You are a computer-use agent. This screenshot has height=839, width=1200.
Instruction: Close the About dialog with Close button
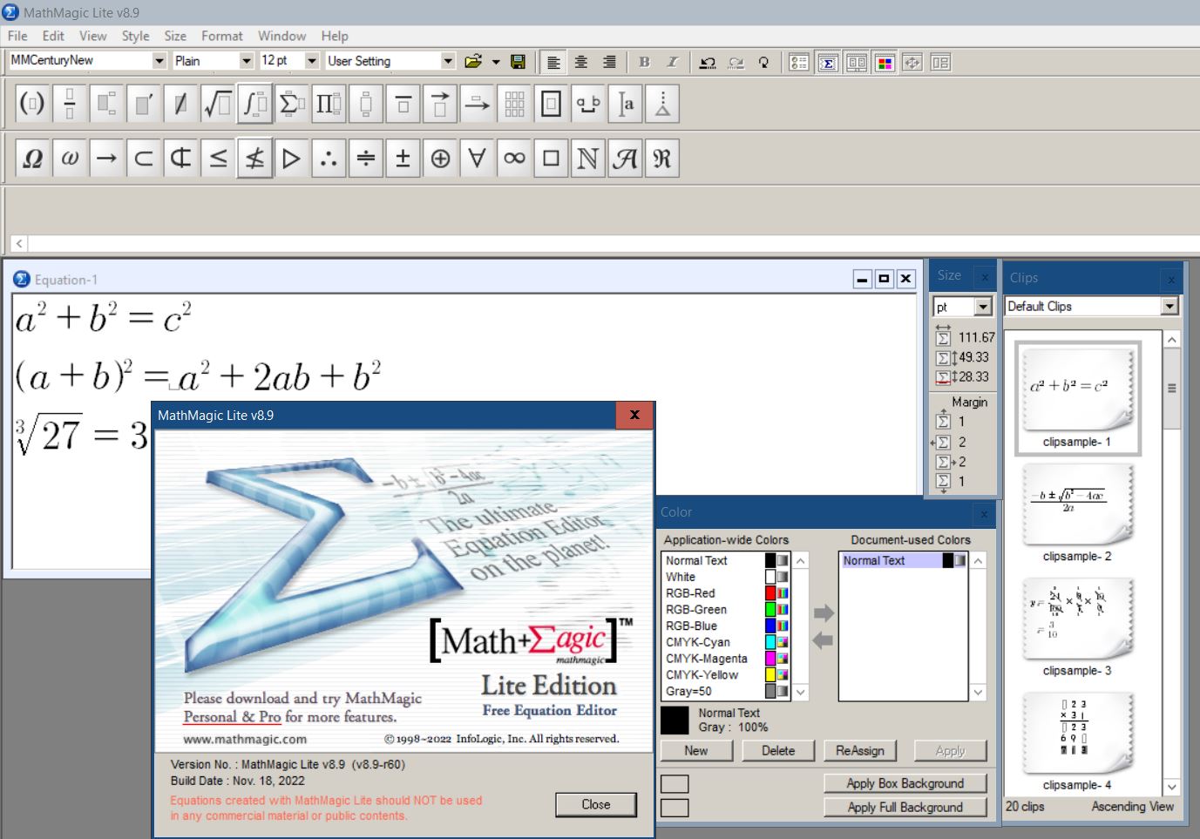(596, 804)
